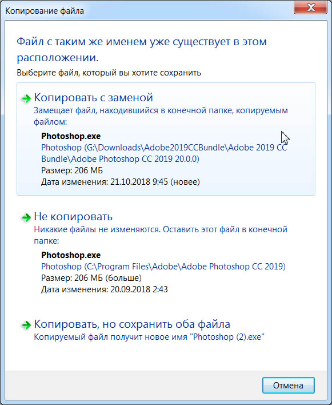Image resolution: width=332 pixels, height=405 pixels.
Task: Click description "Замещает файл, находившийся в конечной папке"
Action: (x=161, y=116)
